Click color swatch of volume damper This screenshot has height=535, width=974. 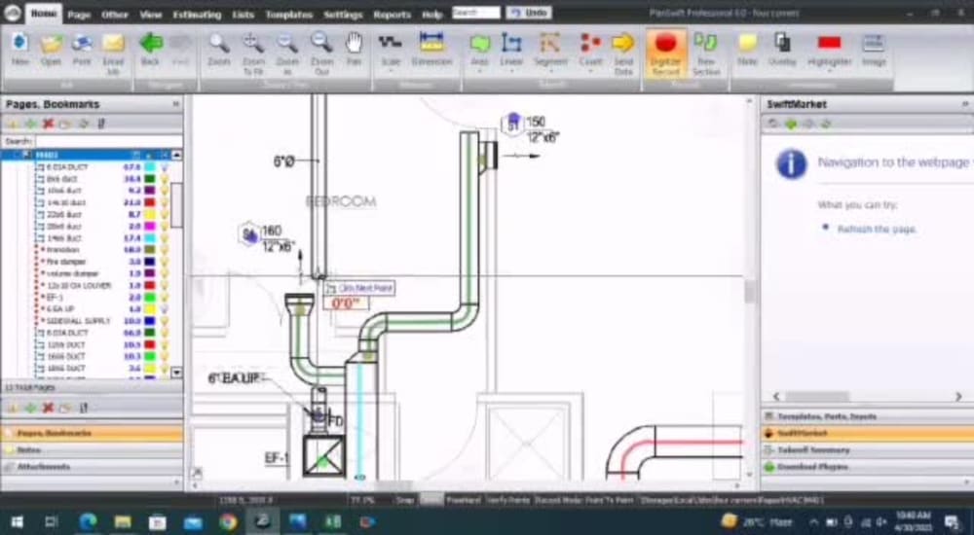click(x=150, y=273)
